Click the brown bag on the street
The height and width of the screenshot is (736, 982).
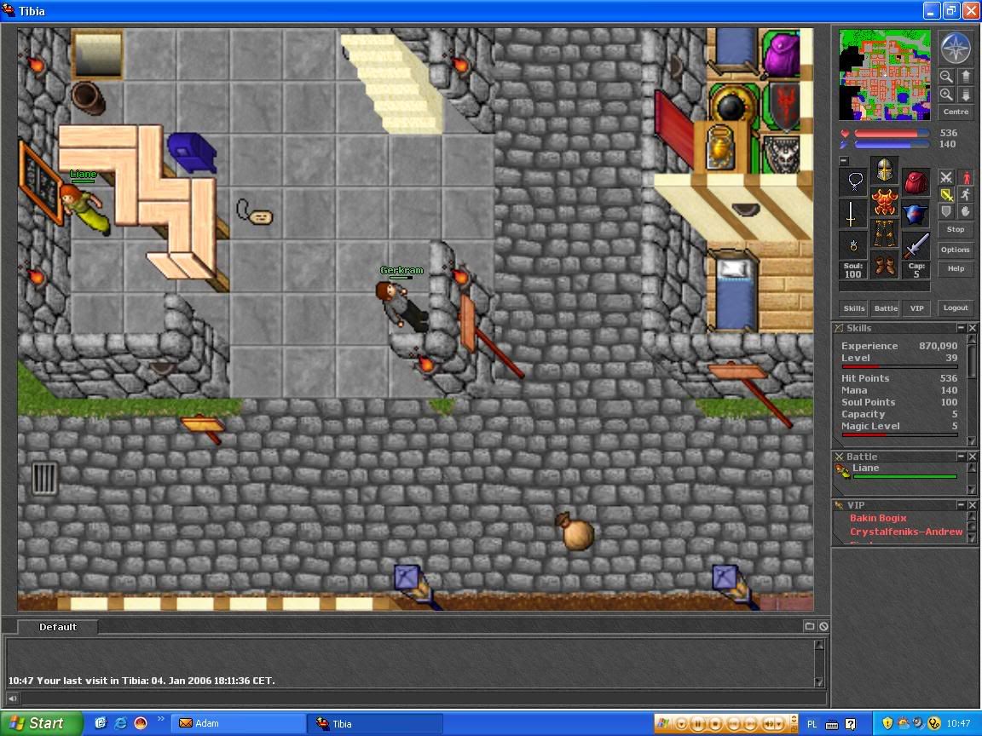tap(574, 532)
